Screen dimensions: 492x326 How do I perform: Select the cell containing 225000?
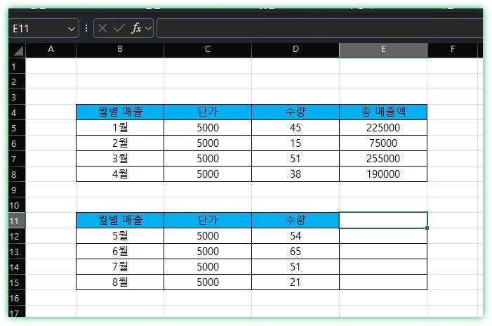tap(383, 128)
